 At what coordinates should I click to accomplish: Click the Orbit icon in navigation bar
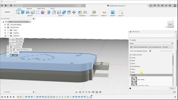(x=76, y=92)
